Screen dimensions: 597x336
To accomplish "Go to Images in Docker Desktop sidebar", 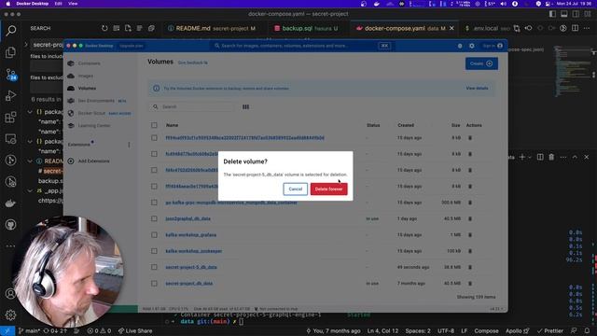I will (x=85, y=77).
